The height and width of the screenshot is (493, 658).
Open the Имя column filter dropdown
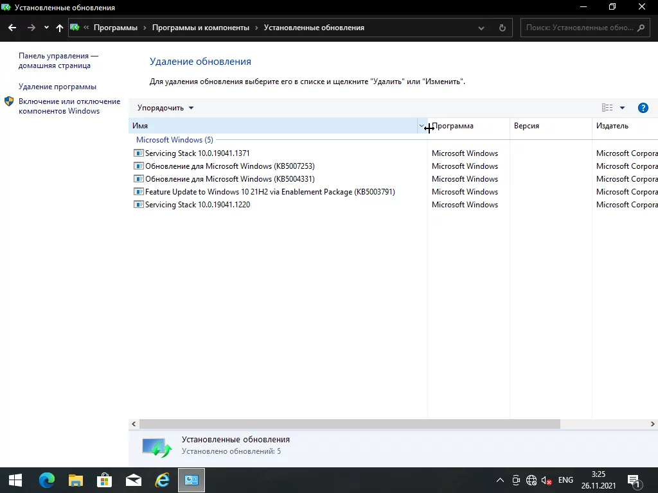tap(422, 126)
